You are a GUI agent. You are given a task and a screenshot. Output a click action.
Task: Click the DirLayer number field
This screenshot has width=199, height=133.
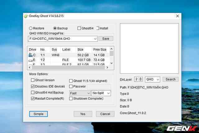(137, 79)
